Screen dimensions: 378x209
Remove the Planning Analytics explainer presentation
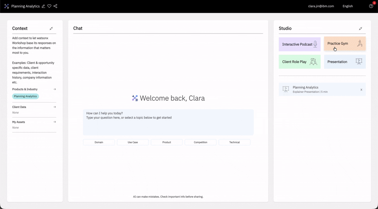click(x=361, y=90)
